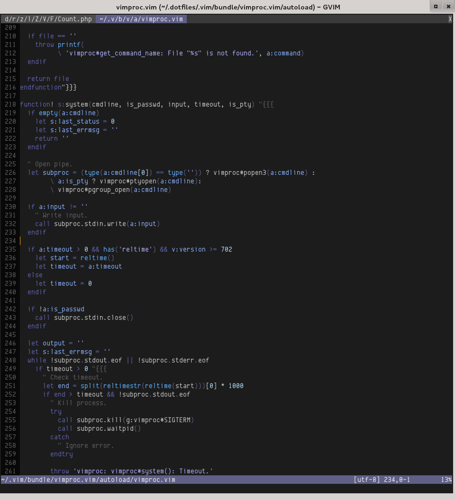The width and height of the screenshot is (455, 499).
Task: Place cursor on line number 226
Action: pyautogui.click(x=10, y=172)
